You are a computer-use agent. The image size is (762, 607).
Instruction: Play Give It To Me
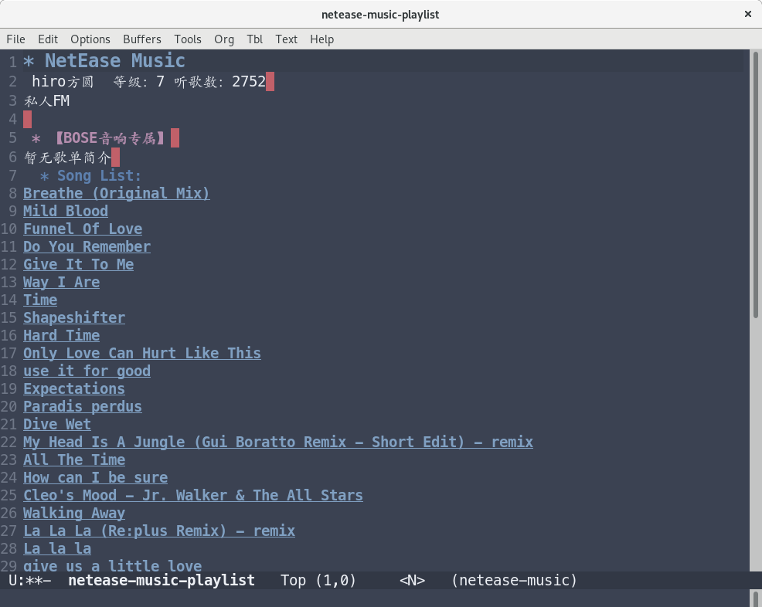click(78, 264)
